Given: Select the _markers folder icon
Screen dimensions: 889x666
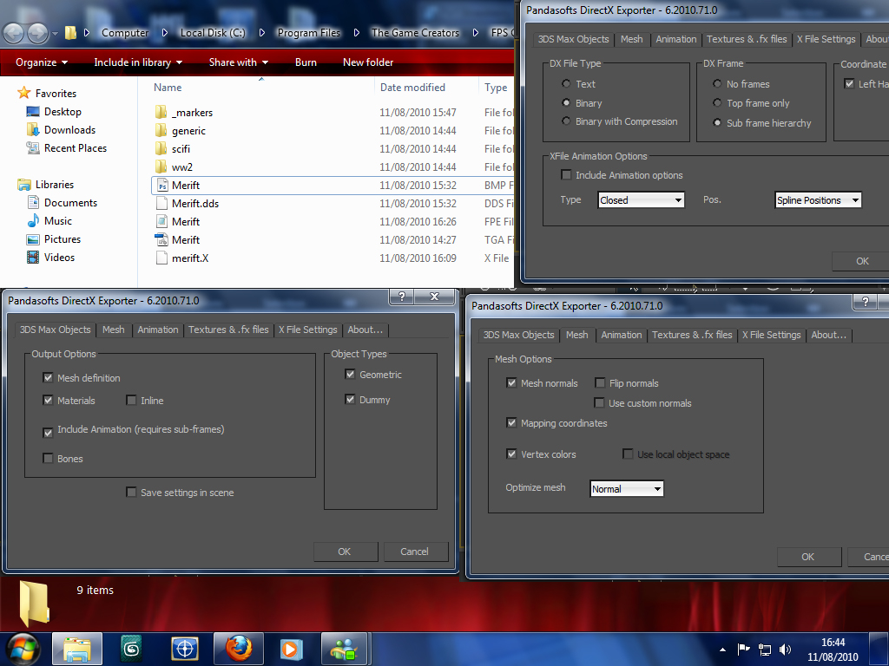Looking at the screenshot, I should [x=161, y=112].
